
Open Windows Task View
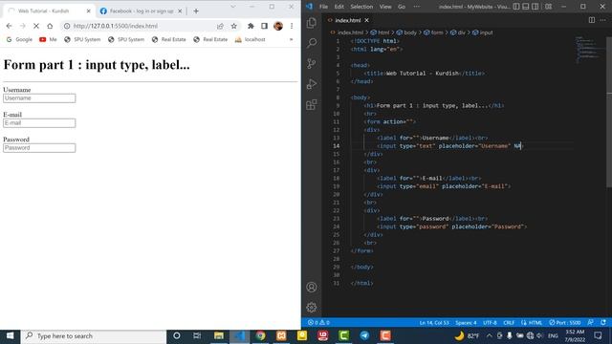[197, 335]
